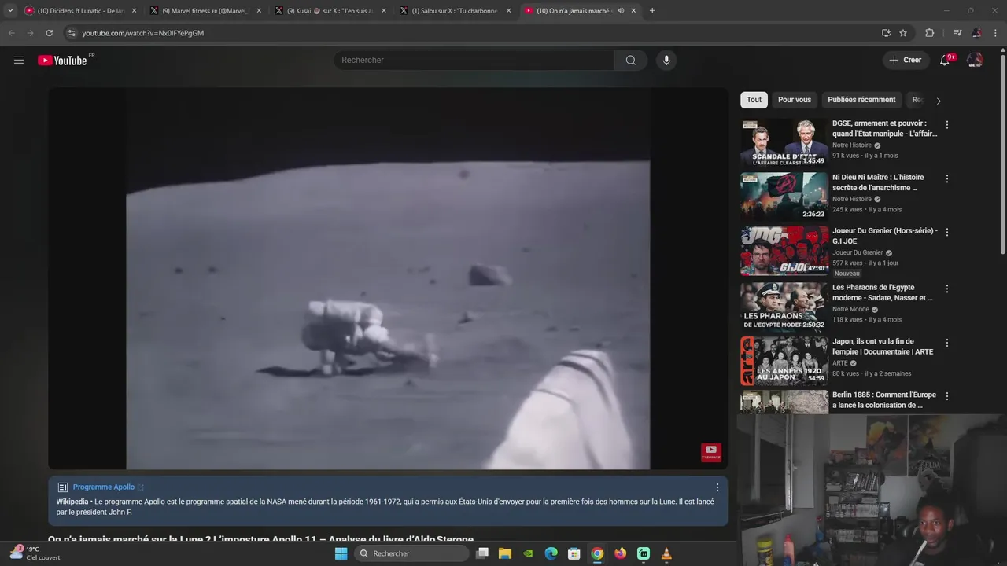1007x566 pixels.
Task: Click the search magnifier button
Action: (x=631, y=61)
